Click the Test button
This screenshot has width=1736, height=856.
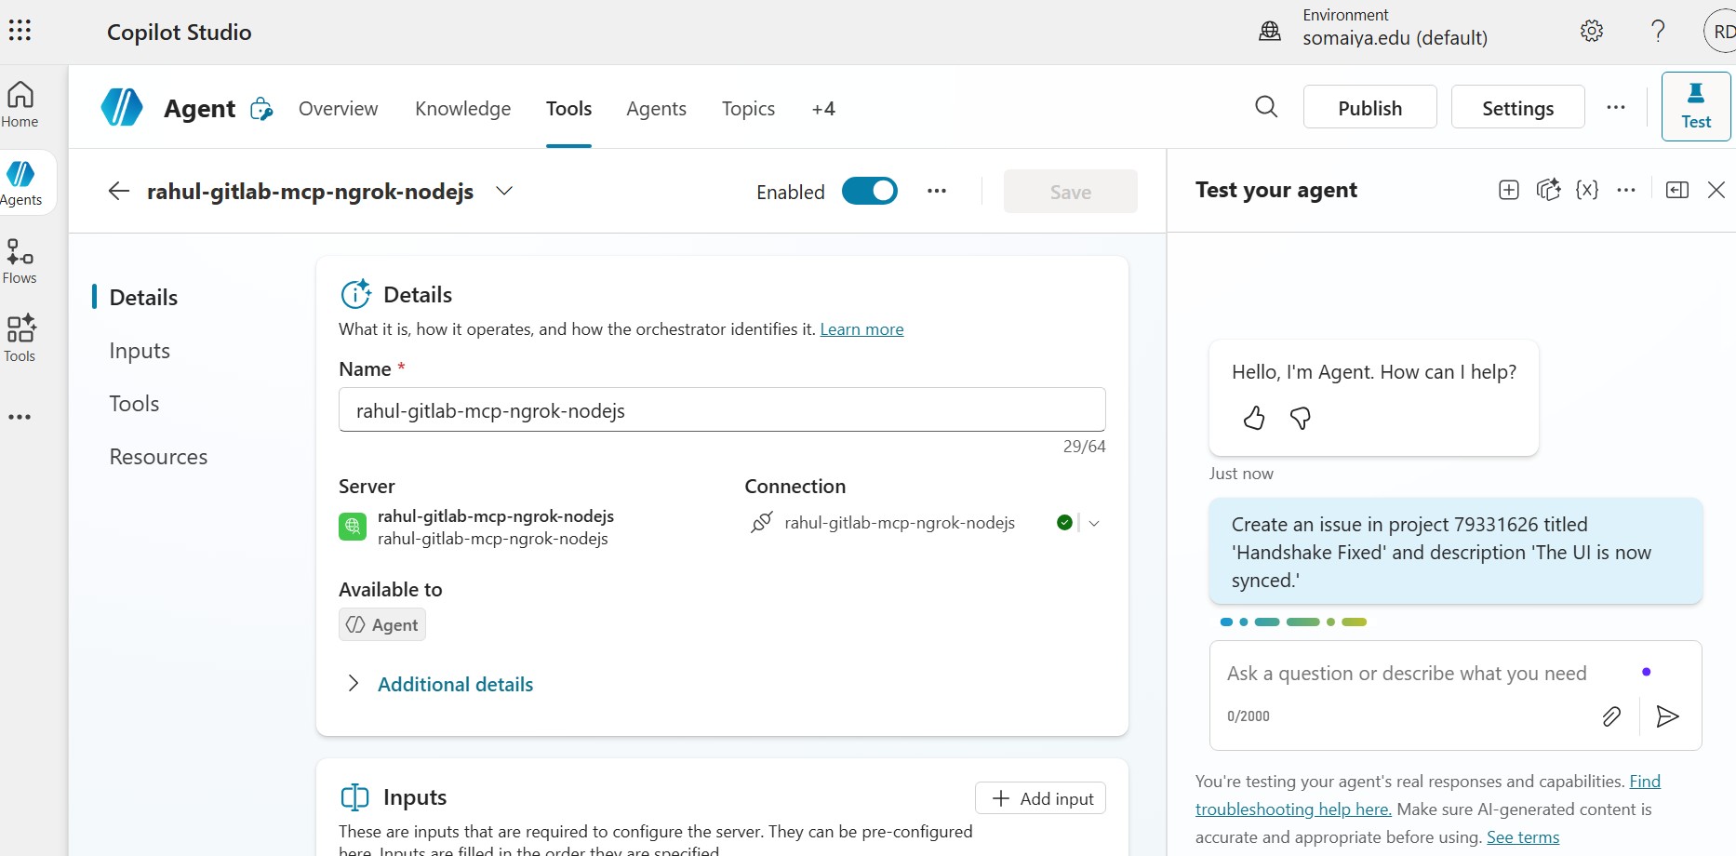tap(1696, 107)
